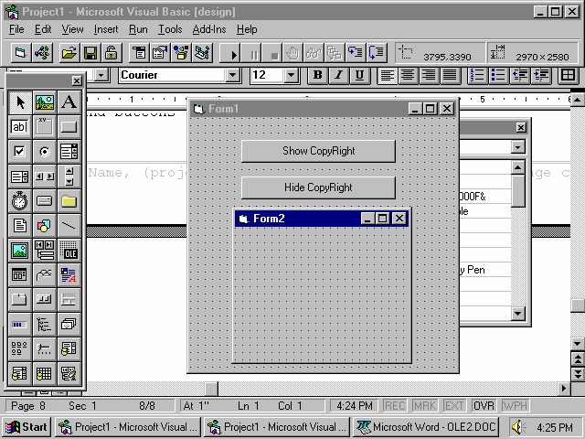Screen dimensions: 585x439
Task: Select the CheckBox control in the toolbox
Action: click(19, 152)
